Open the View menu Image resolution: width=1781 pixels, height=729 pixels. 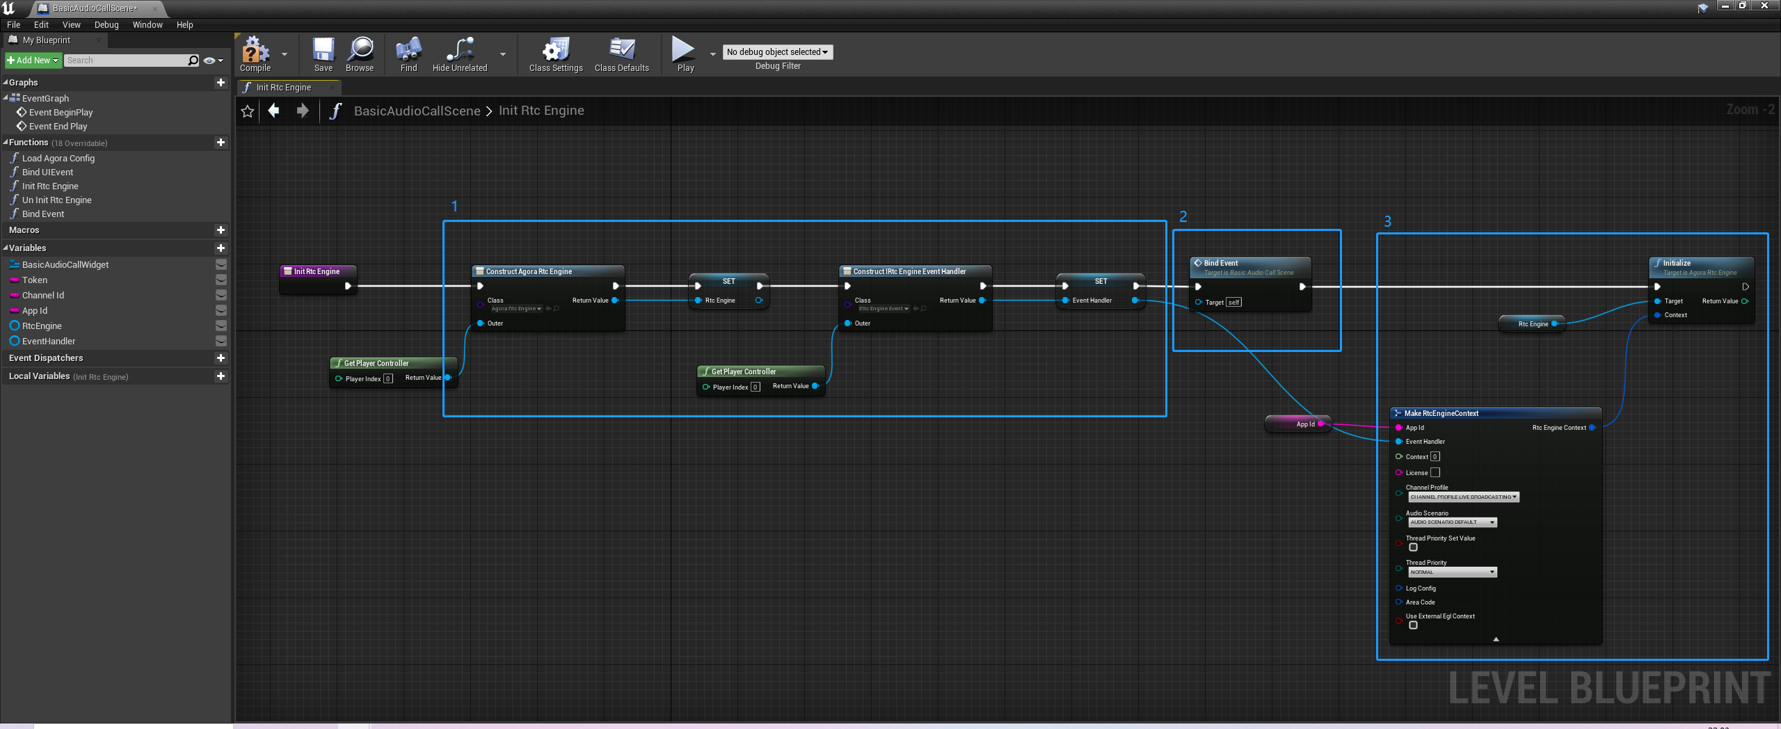tap(72, 24)
